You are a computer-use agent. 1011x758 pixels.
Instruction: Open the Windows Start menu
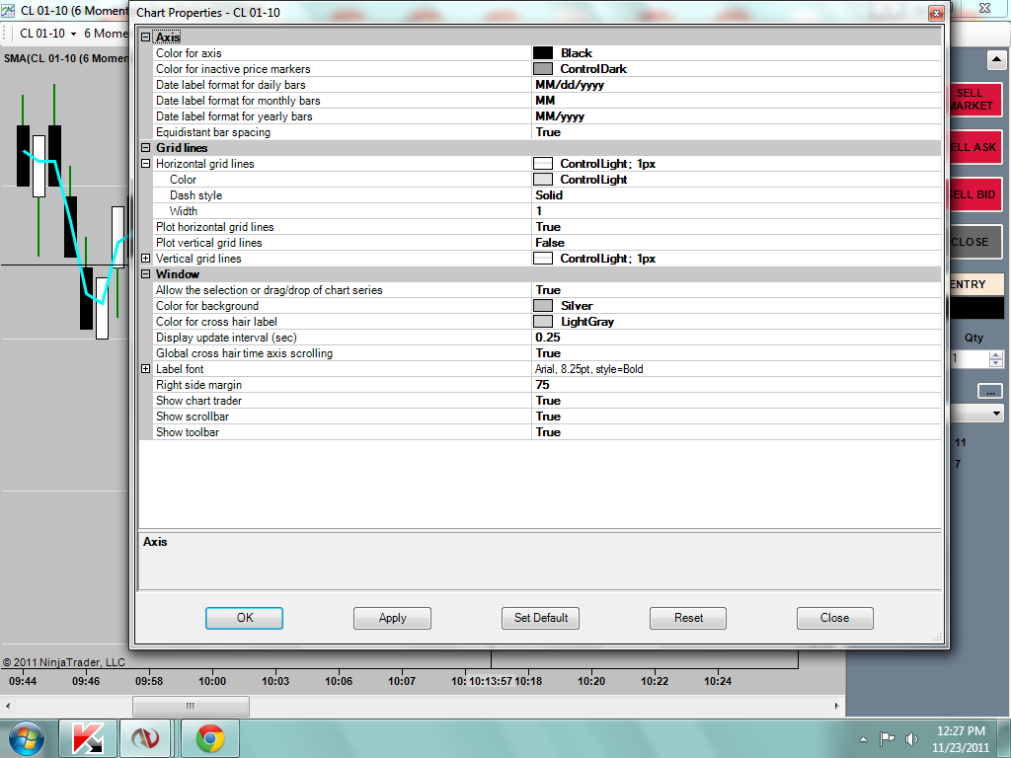[x=27, y=738]
